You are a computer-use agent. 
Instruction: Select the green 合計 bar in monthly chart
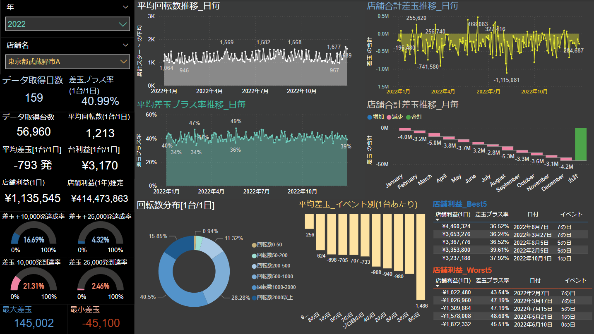581,144
